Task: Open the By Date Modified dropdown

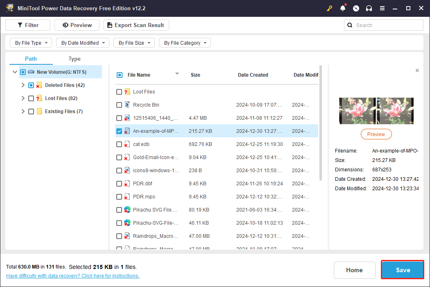Action: (x=83, y=43)
